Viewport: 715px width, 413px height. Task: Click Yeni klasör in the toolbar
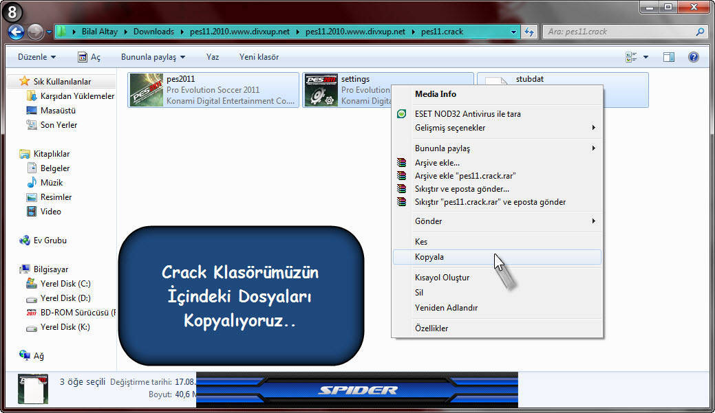pyautogui.click(x=259, y=57)
